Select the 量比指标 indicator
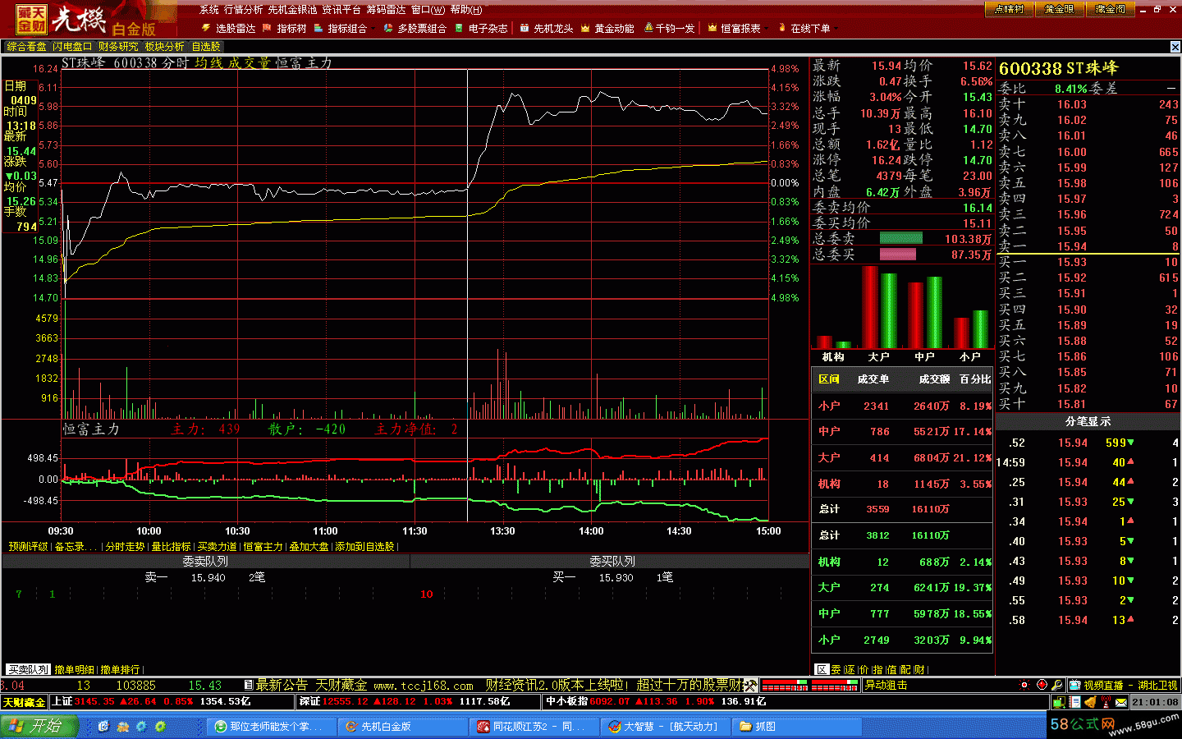The image size is (1182, 739). [171, 546]
